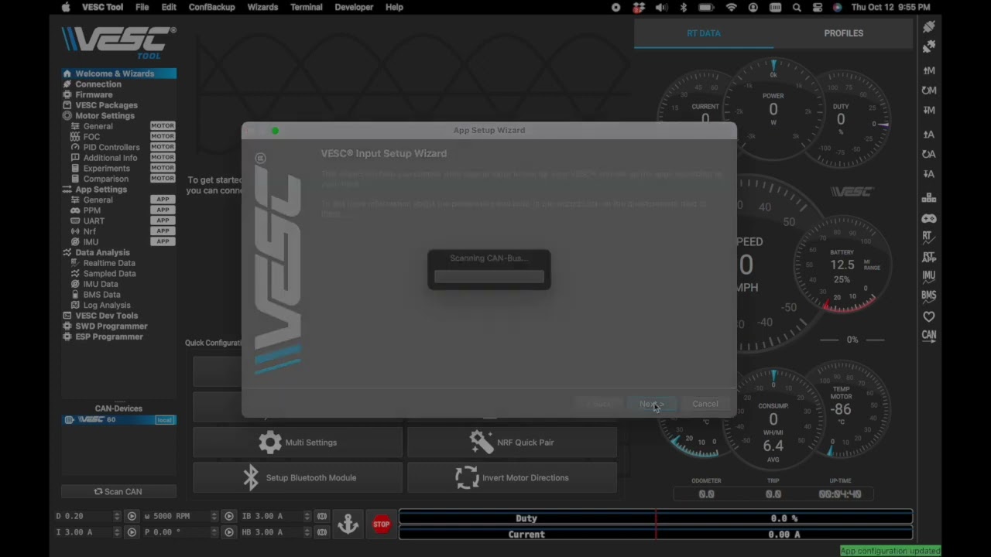Open the Wizards menu

pos(262,7)
